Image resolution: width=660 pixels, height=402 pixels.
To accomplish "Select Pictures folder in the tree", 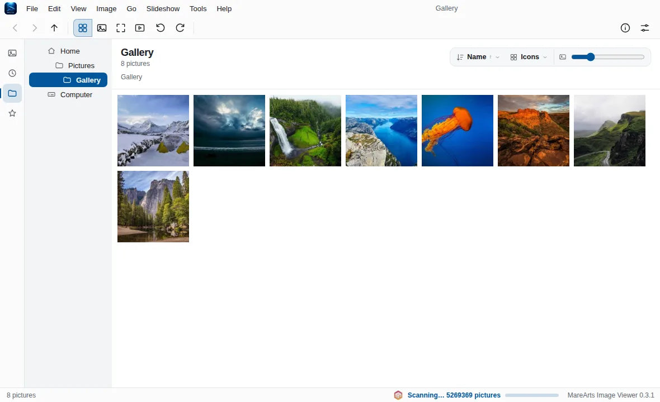I will click(x=68, y=65).
